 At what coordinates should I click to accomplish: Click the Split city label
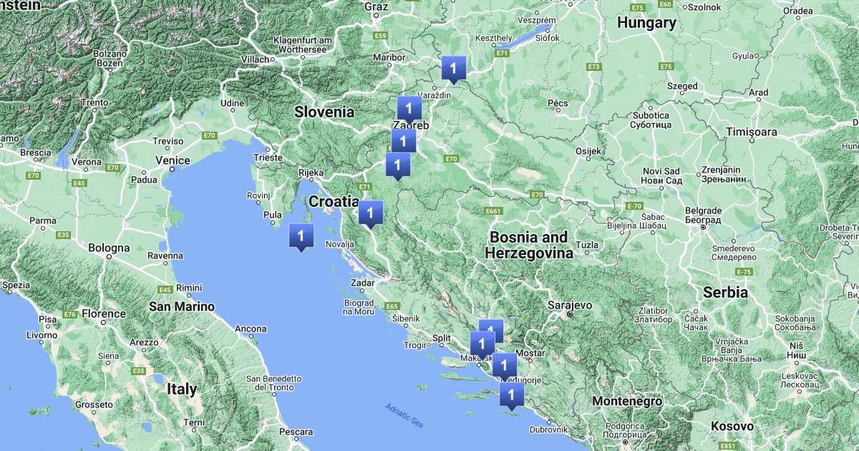442,338
